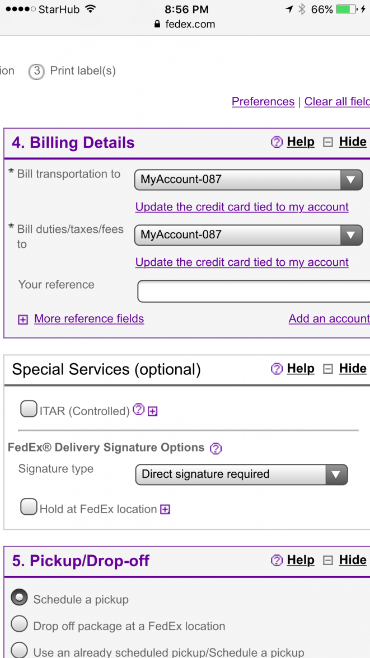Screen dimensions: 370x658
Task: Open the Bill transportation to dropdown
Action: pyautogui.click(x=248, y=180)
